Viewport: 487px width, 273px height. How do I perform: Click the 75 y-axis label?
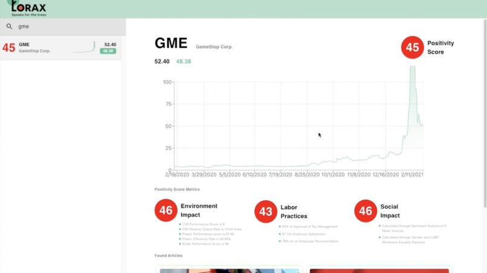click(x=169, y=104)
